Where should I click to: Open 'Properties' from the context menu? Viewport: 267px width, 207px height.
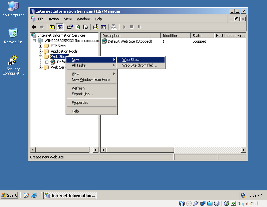click(91, 103)
